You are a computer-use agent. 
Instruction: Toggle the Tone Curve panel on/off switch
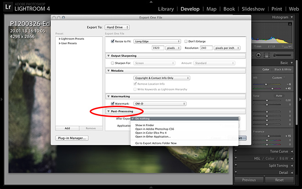point(236,151)
